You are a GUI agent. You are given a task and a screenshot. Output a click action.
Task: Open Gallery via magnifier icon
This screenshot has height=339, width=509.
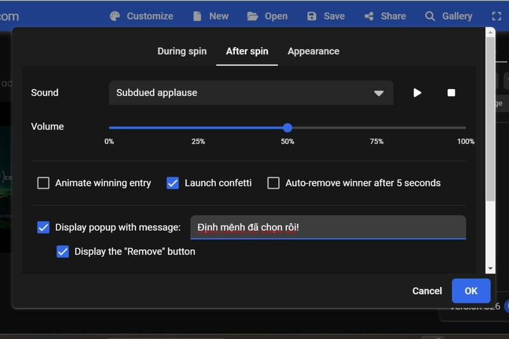[430, 17]
